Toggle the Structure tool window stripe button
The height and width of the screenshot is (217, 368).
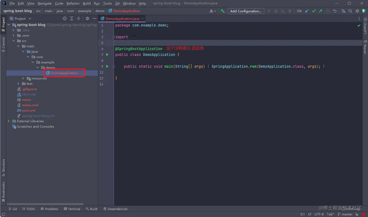[3, 167]
